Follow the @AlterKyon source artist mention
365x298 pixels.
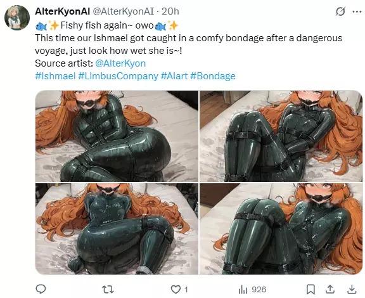pos(120,63)
